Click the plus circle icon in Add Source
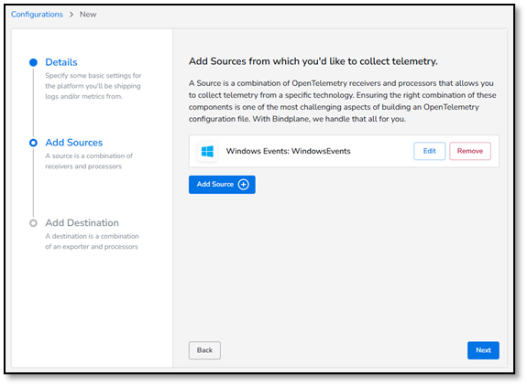527x386 pixels. point(243,185)
